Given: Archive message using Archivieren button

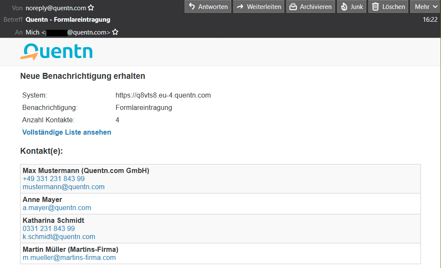Looking at the screenshot, I should pyautogui.click(x=310, y=6).
